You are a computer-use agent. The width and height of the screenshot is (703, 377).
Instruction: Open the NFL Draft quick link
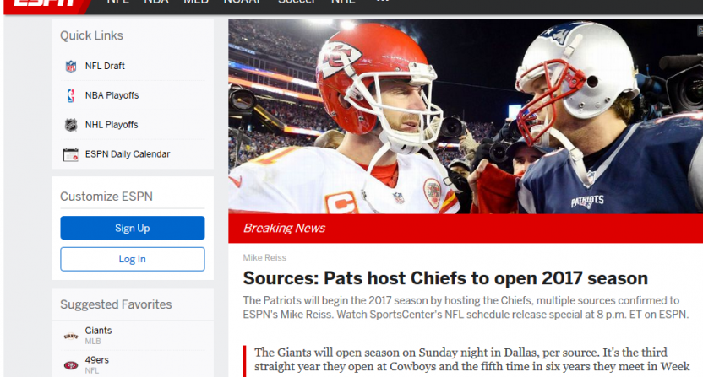105,66
